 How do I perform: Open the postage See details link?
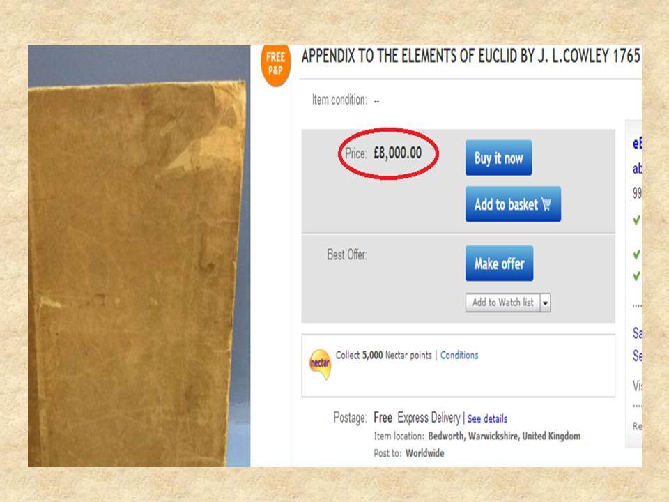point(487,419)
